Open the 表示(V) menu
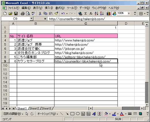 (38, 8)
